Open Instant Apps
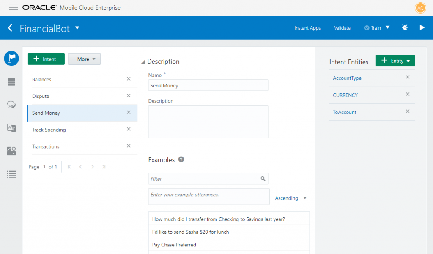 tap(307, 28)
